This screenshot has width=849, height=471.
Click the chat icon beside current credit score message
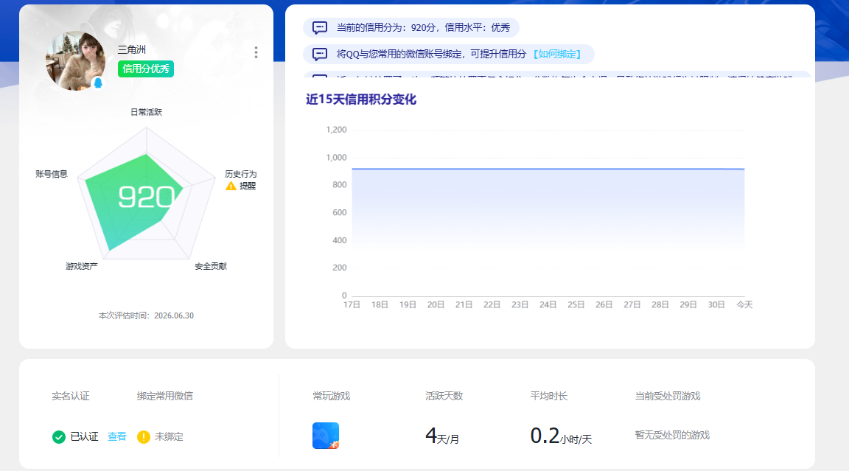[x=320, y=27]
